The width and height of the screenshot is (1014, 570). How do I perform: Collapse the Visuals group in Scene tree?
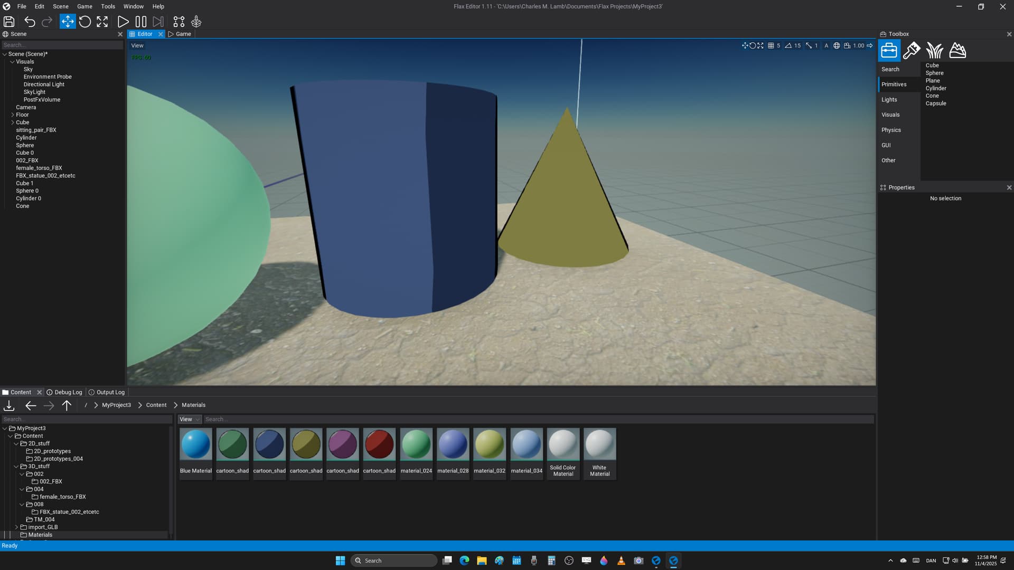[x=13, y=62]
